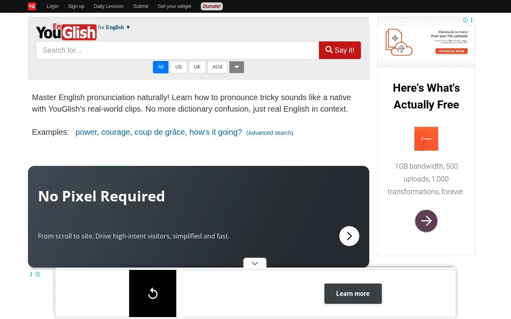The height and width of the screenshot is (319, 511).
Task: Open ad info icon in Filestack ad
Action: pos(465,20)
